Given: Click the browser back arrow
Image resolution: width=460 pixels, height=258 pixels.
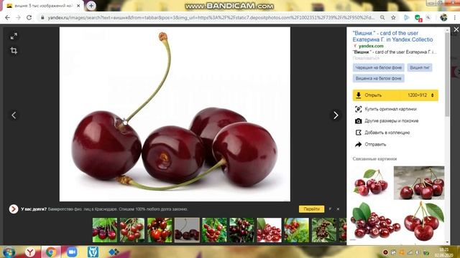Looking at the screenshot, I should (7, 17).
